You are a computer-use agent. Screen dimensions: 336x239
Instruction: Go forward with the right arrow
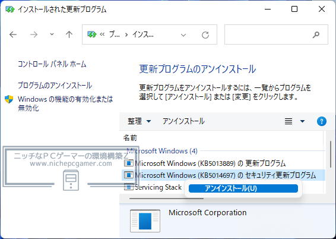point(34,34)
